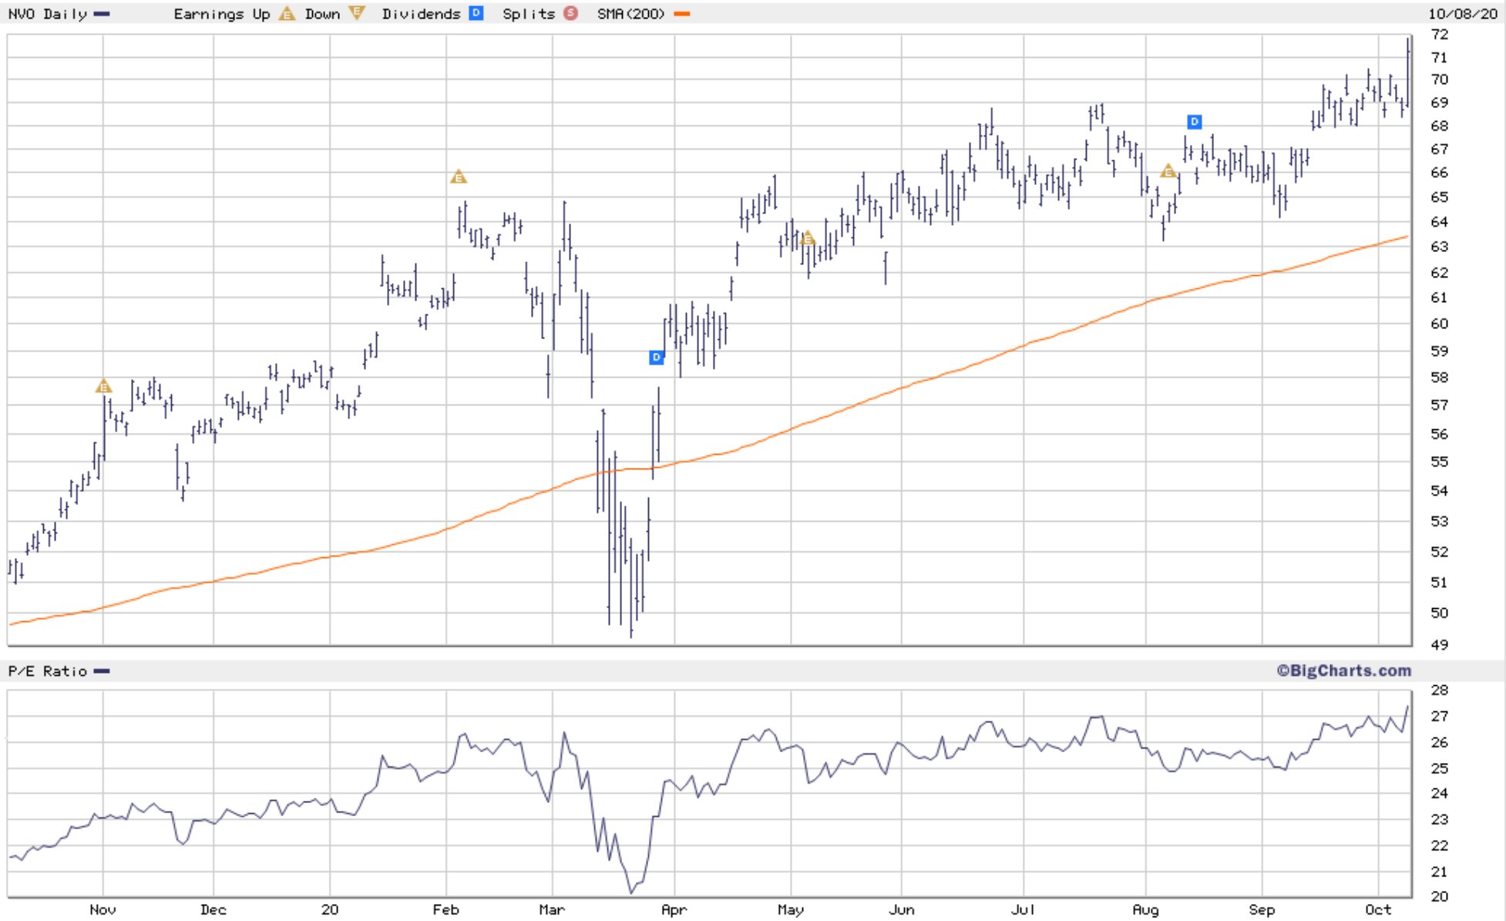Screen dimensions: 1506x921
Task: Click the Earnings Down triangle legend icon
Action: 355,13
